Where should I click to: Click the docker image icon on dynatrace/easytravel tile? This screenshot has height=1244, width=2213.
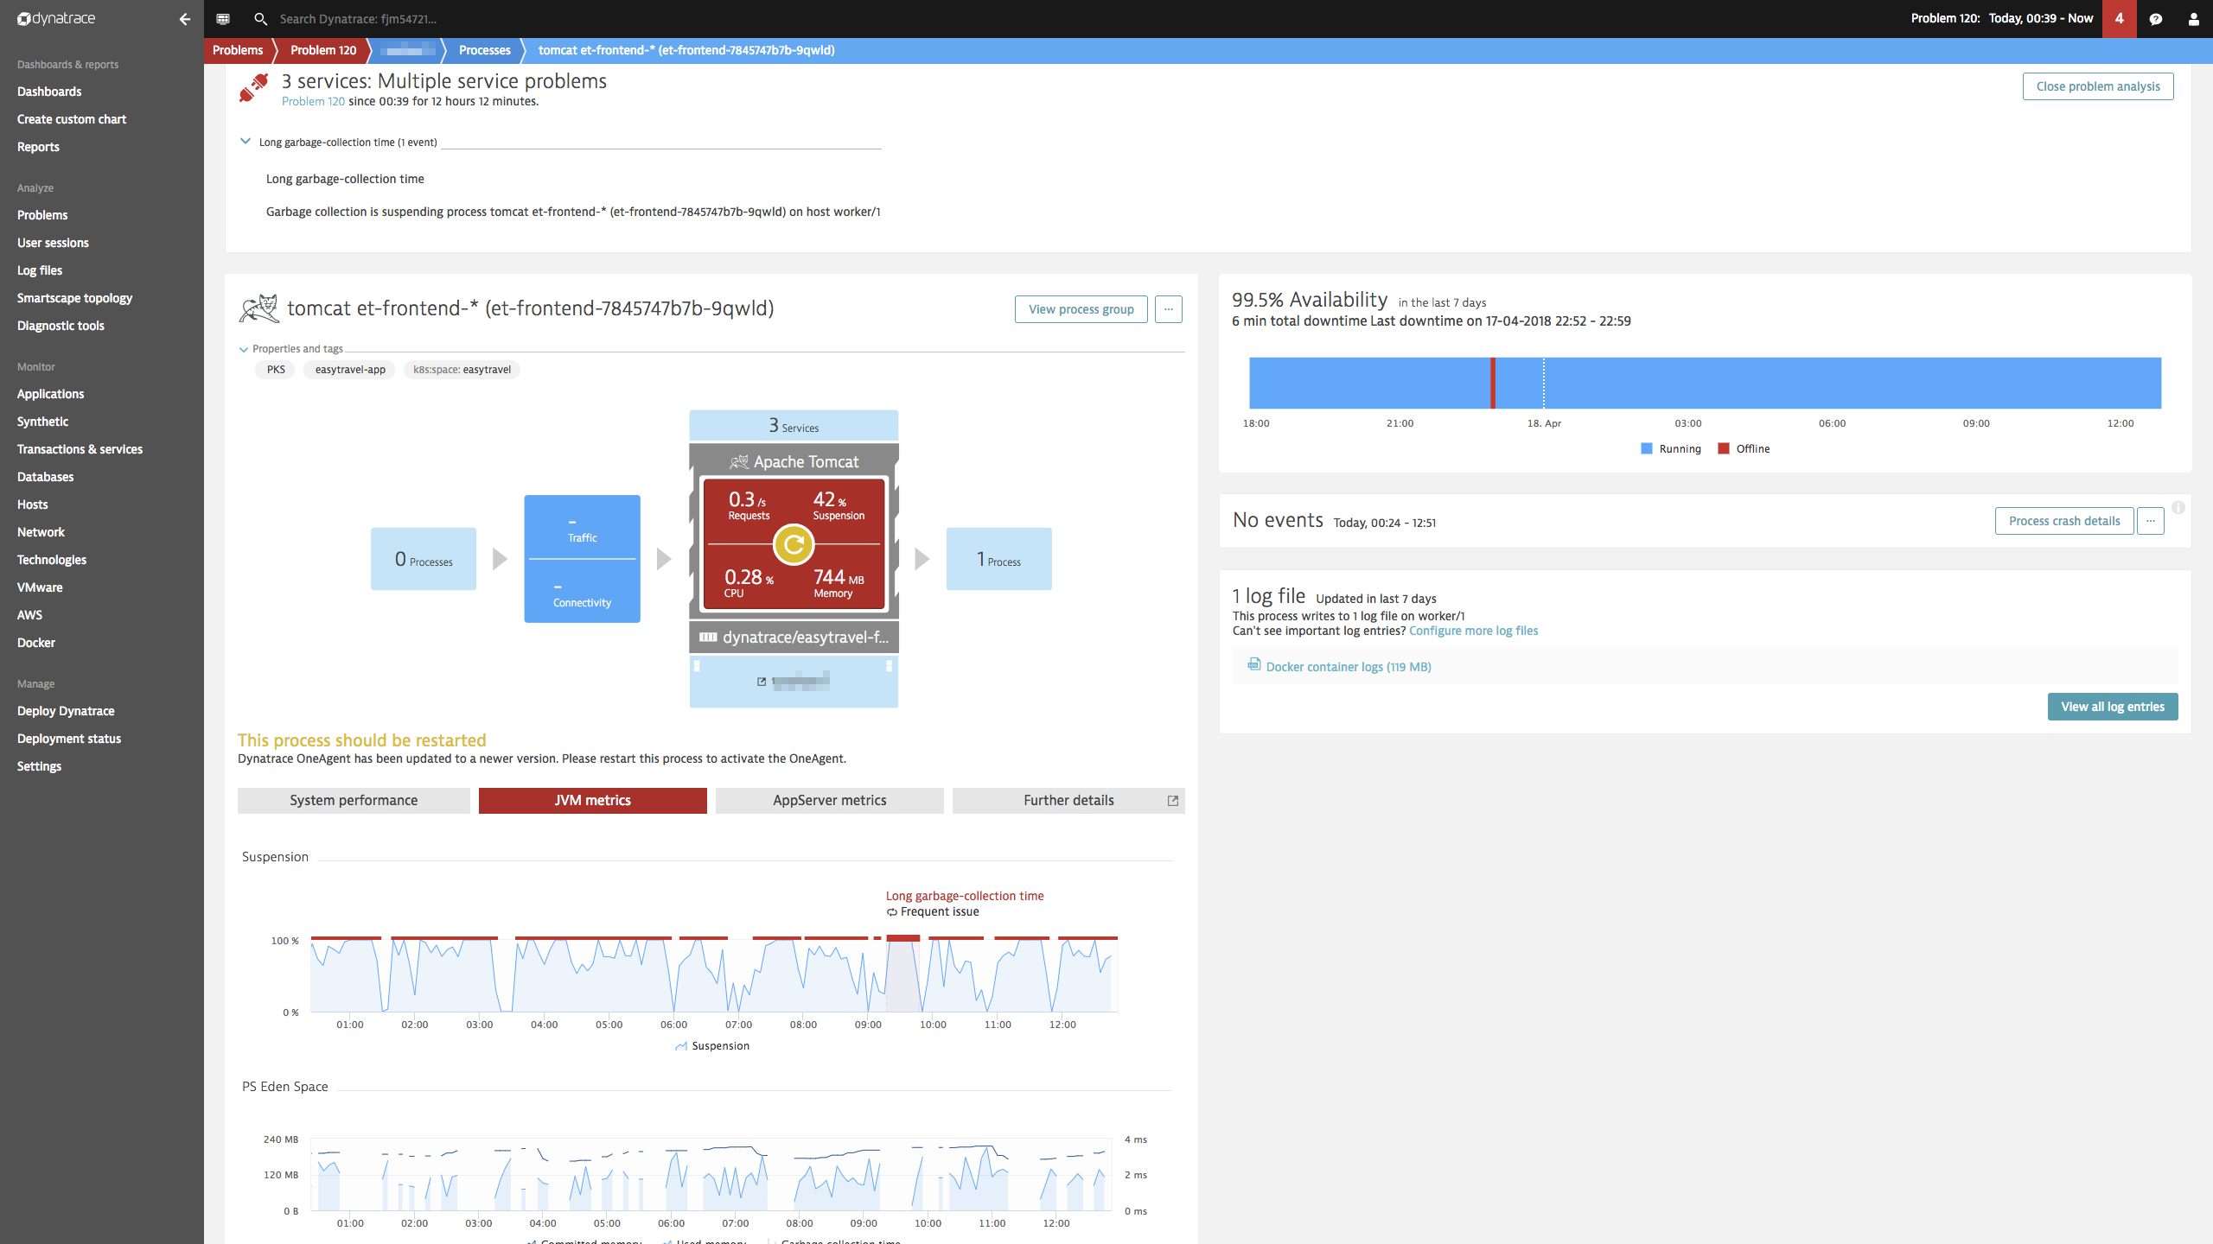tap(708, 638)
